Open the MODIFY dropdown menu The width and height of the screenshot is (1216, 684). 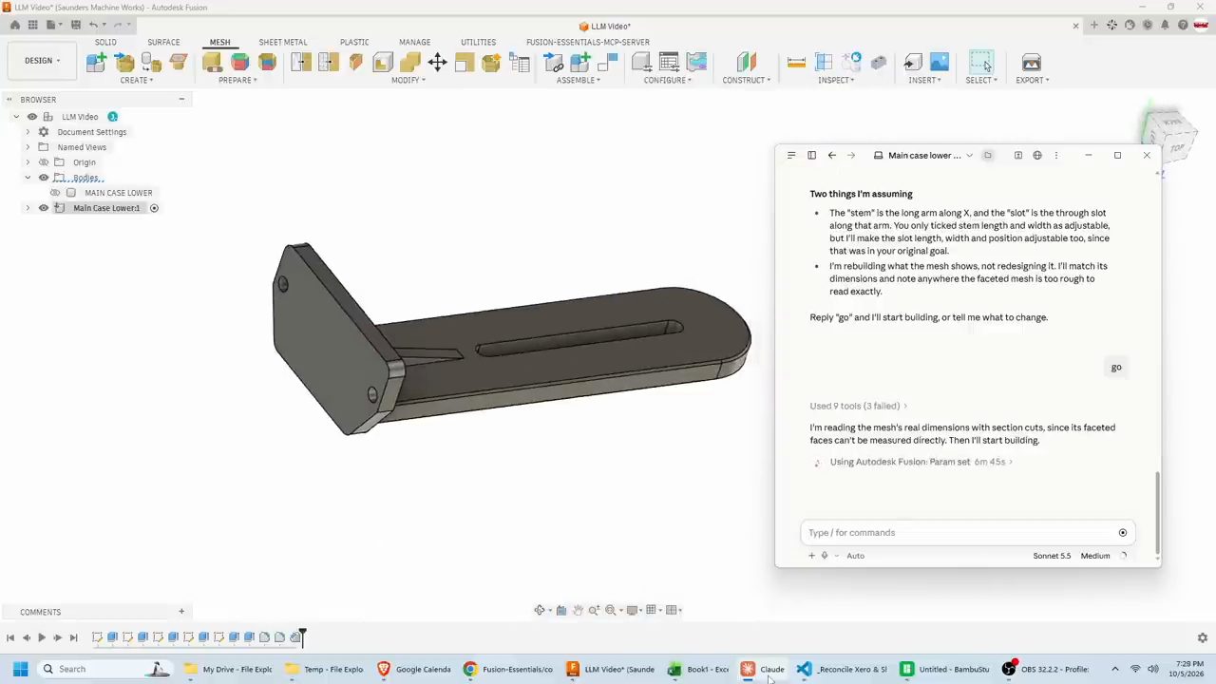408,80
